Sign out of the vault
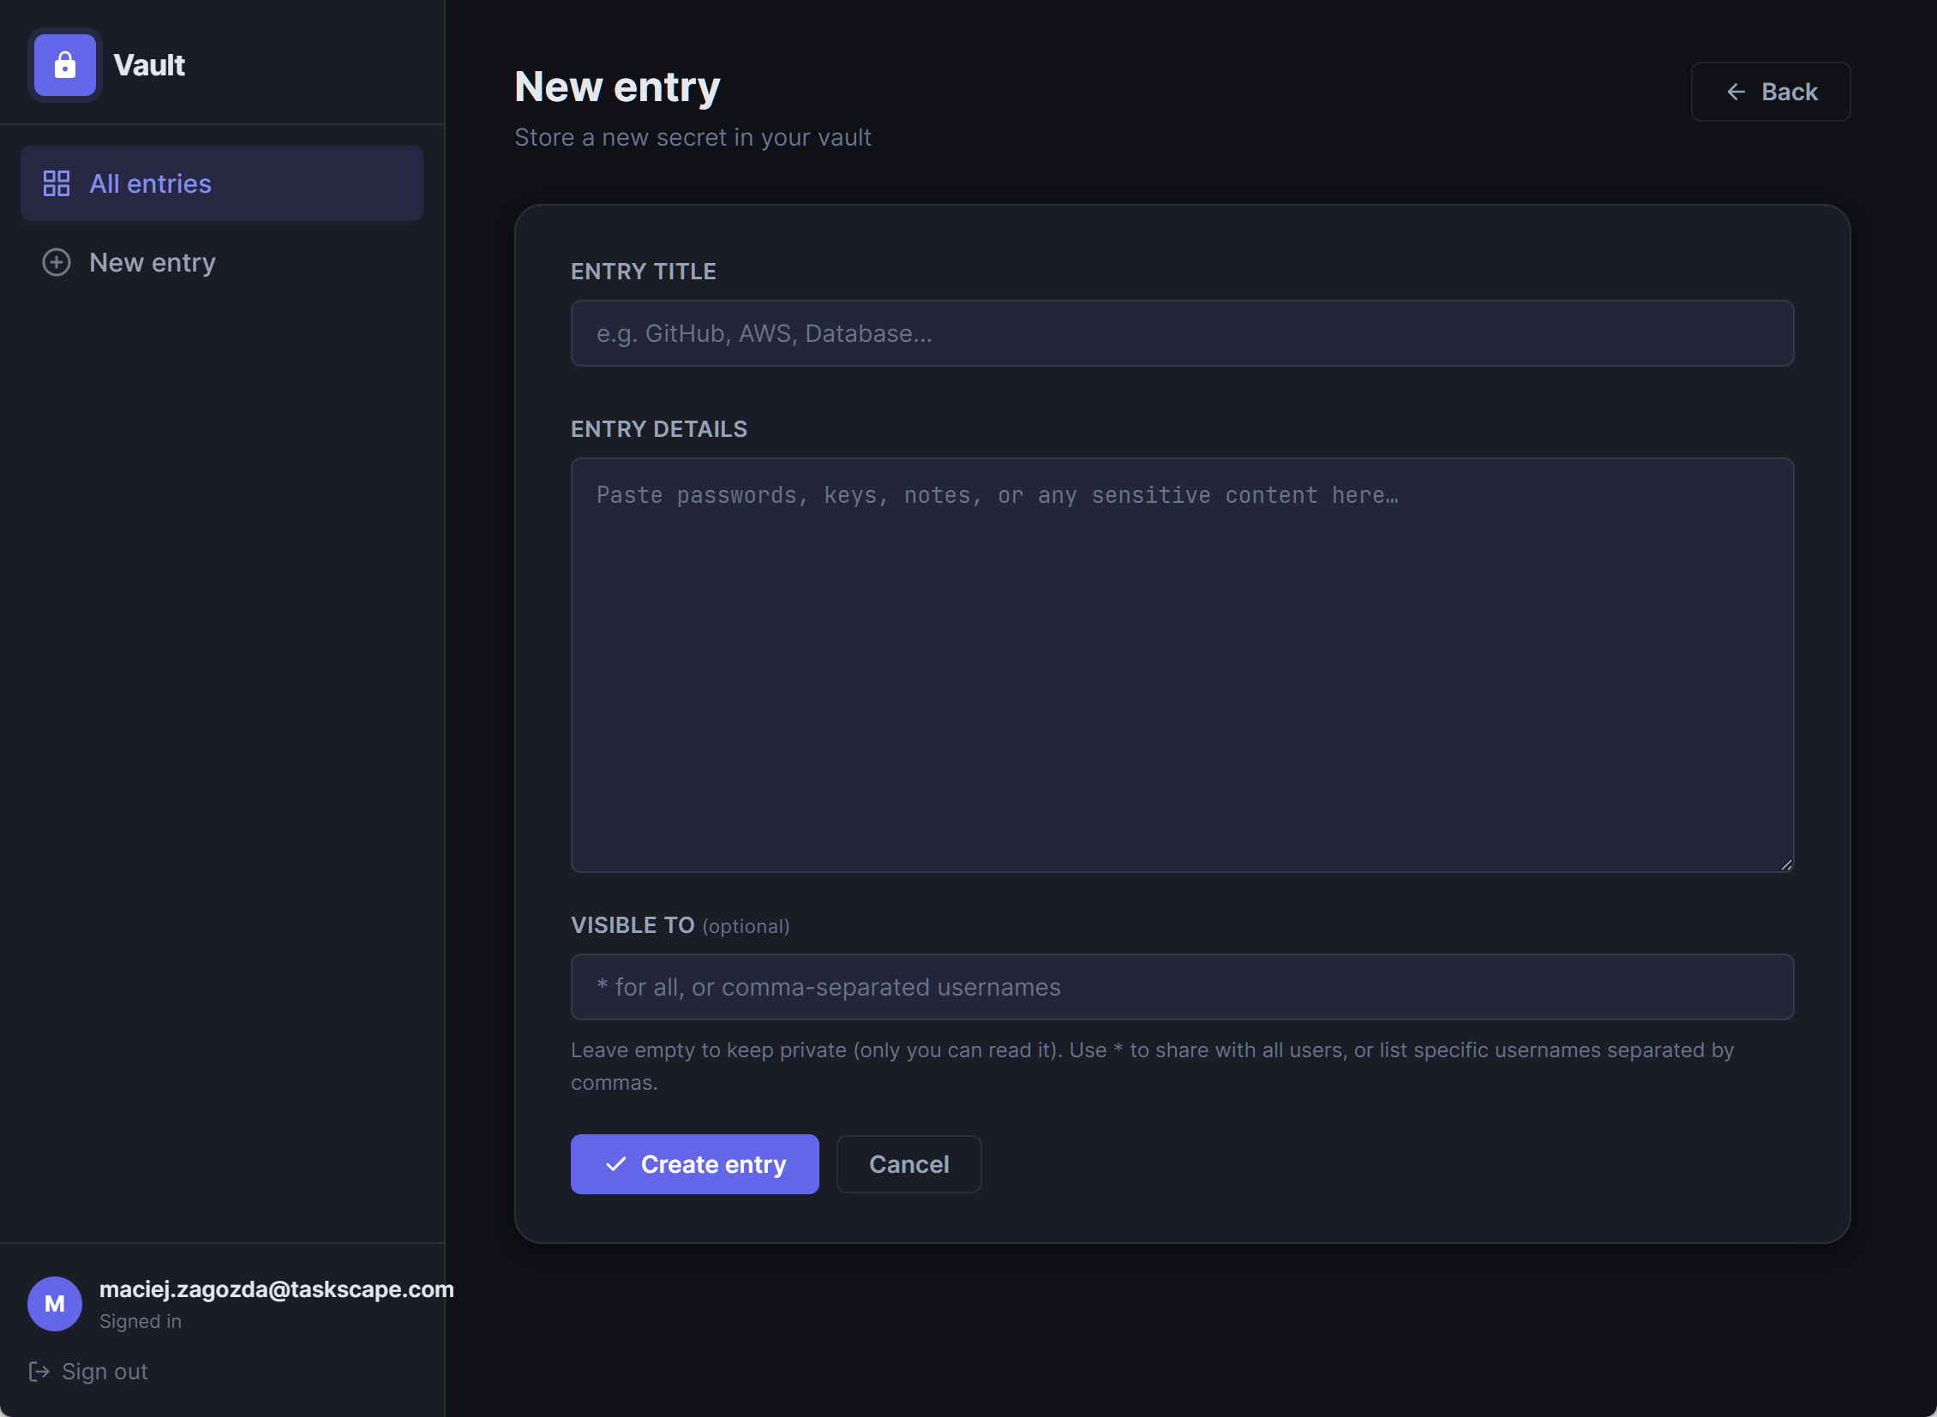The image size is (1937, 1417). point(87,1372)
